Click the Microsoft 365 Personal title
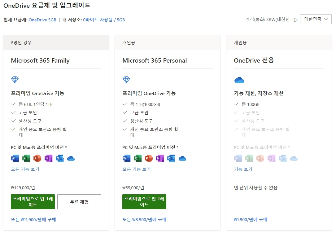This screenshot has width=336, height=233. click(x=155, y=60)
